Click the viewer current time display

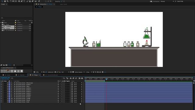click(x=51, y=72)
